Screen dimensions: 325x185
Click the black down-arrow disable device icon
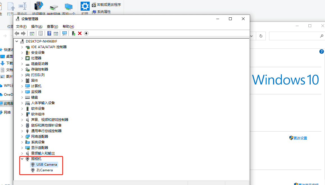pos(86,33)
